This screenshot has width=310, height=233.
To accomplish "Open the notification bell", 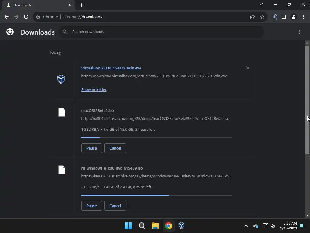I will [x=302, y=226].
